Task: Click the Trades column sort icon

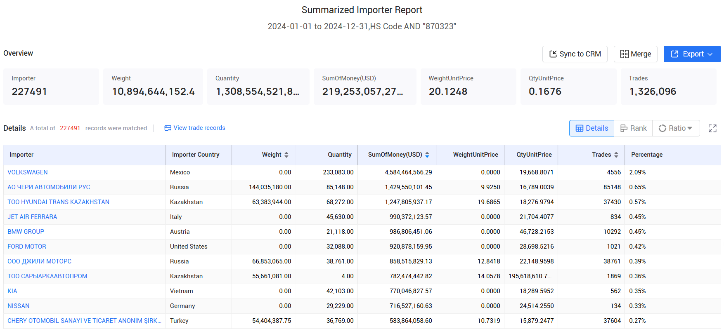Action: point(616,155)
